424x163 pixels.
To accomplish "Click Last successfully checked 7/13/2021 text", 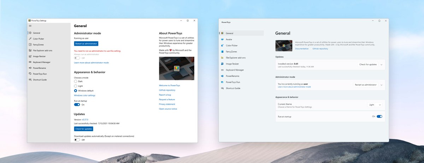I will [x=97, y=123].
